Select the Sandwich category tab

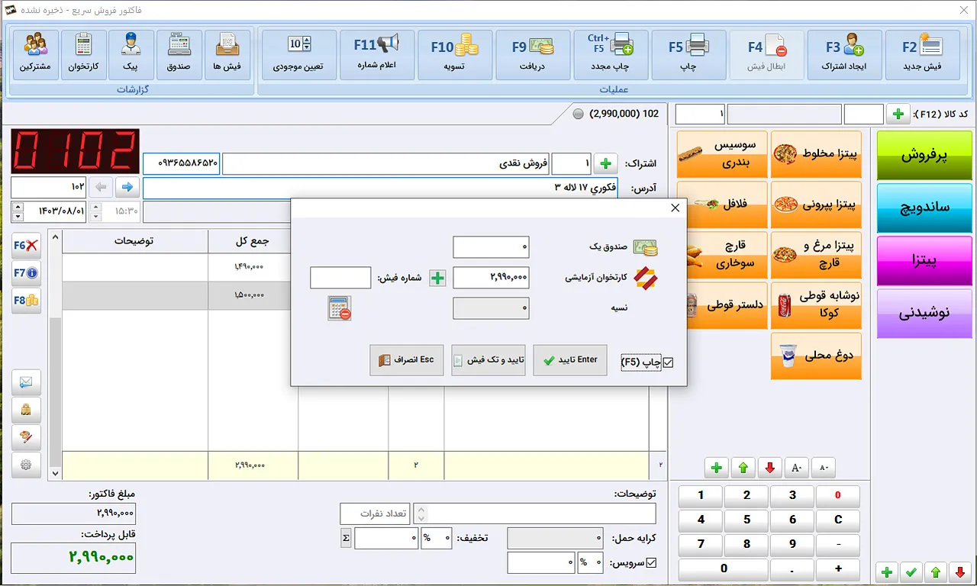pos(925,208)
